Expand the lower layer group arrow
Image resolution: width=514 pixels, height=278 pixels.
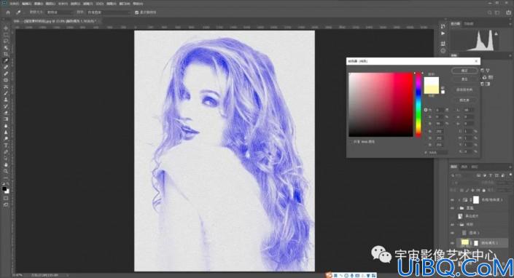(x=459, y=225)
